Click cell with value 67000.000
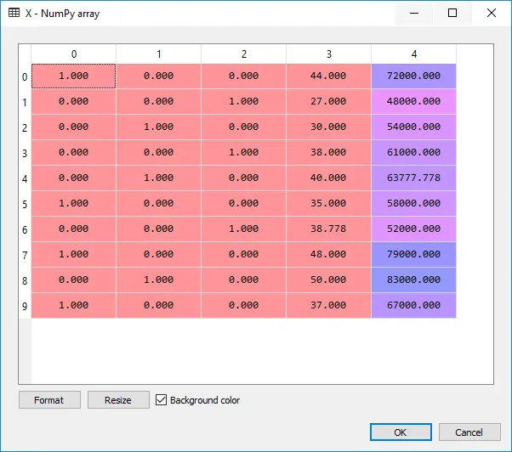512x452 pixels. [x=413, y=305]
